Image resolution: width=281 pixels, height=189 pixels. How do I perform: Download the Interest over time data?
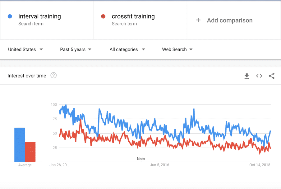[x=246, y=76]
